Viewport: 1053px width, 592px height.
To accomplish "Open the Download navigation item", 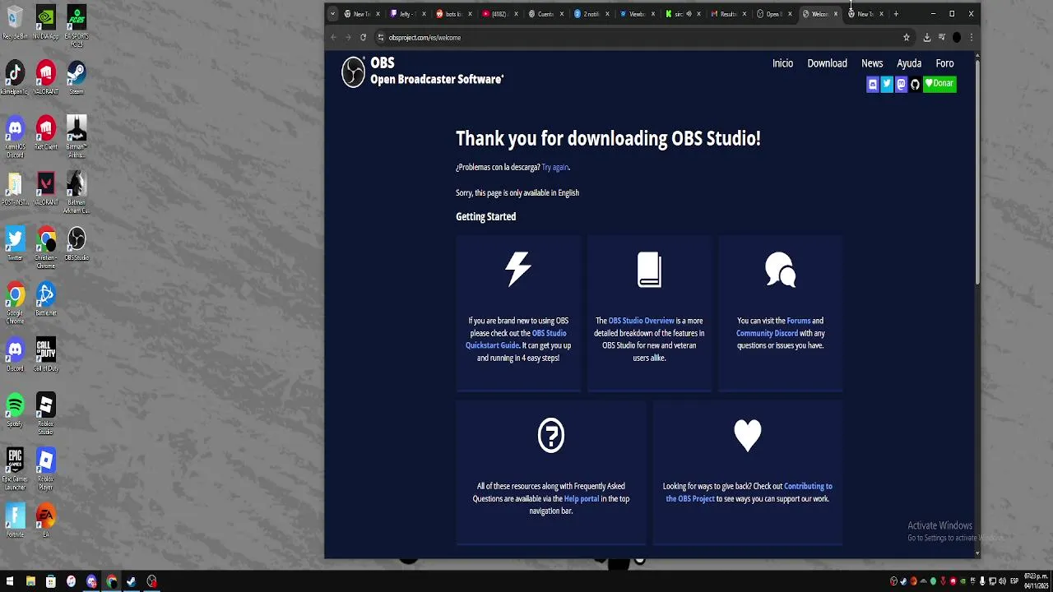I will click(x=827, y=63).
